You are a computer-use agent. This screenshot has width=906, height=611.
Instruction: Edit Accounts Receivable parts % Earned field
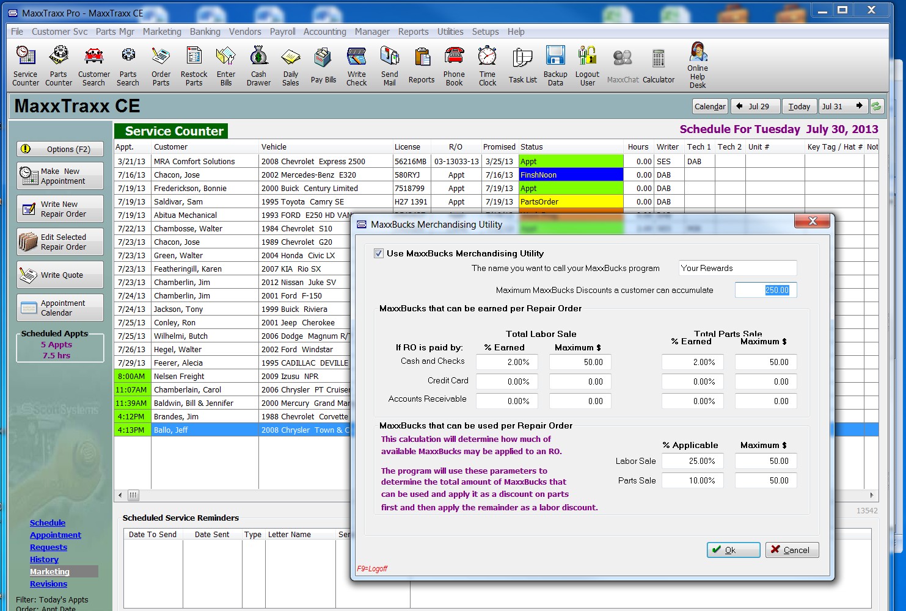click(693, 401)
